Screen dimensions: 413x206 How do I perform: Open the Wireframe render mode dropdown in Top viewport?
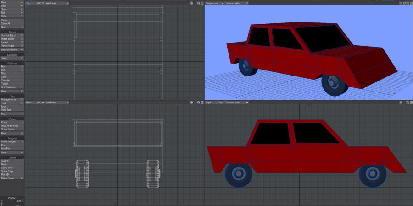[x=57, y=3]
